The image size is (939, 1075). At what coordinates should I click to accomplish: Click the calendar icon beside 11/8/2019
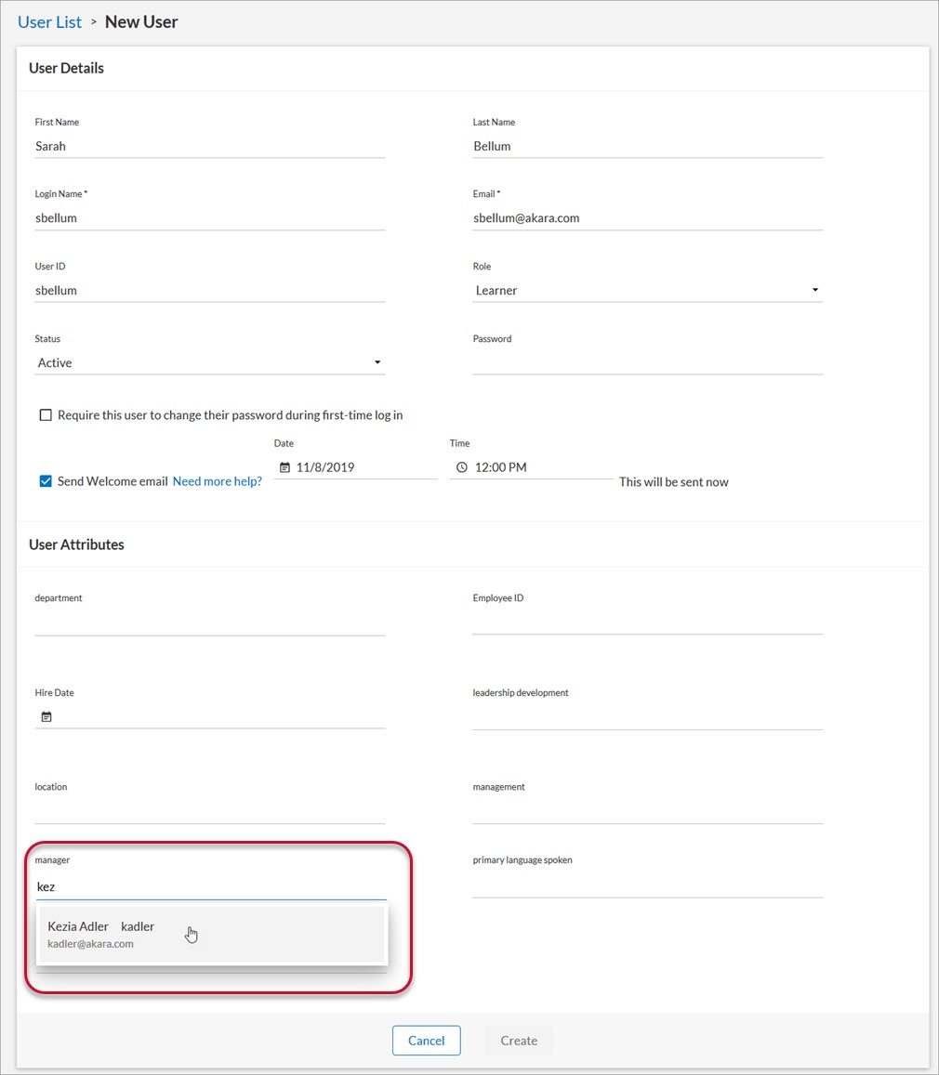click(284, 467)
